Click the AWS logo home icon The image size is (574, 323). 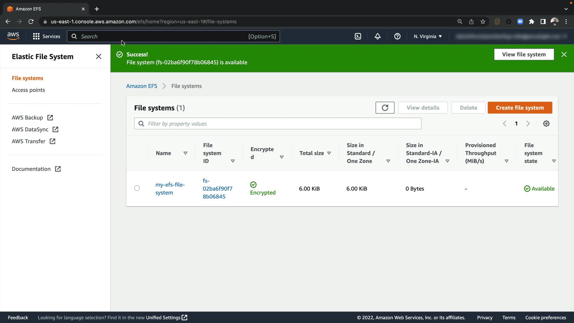13,36
